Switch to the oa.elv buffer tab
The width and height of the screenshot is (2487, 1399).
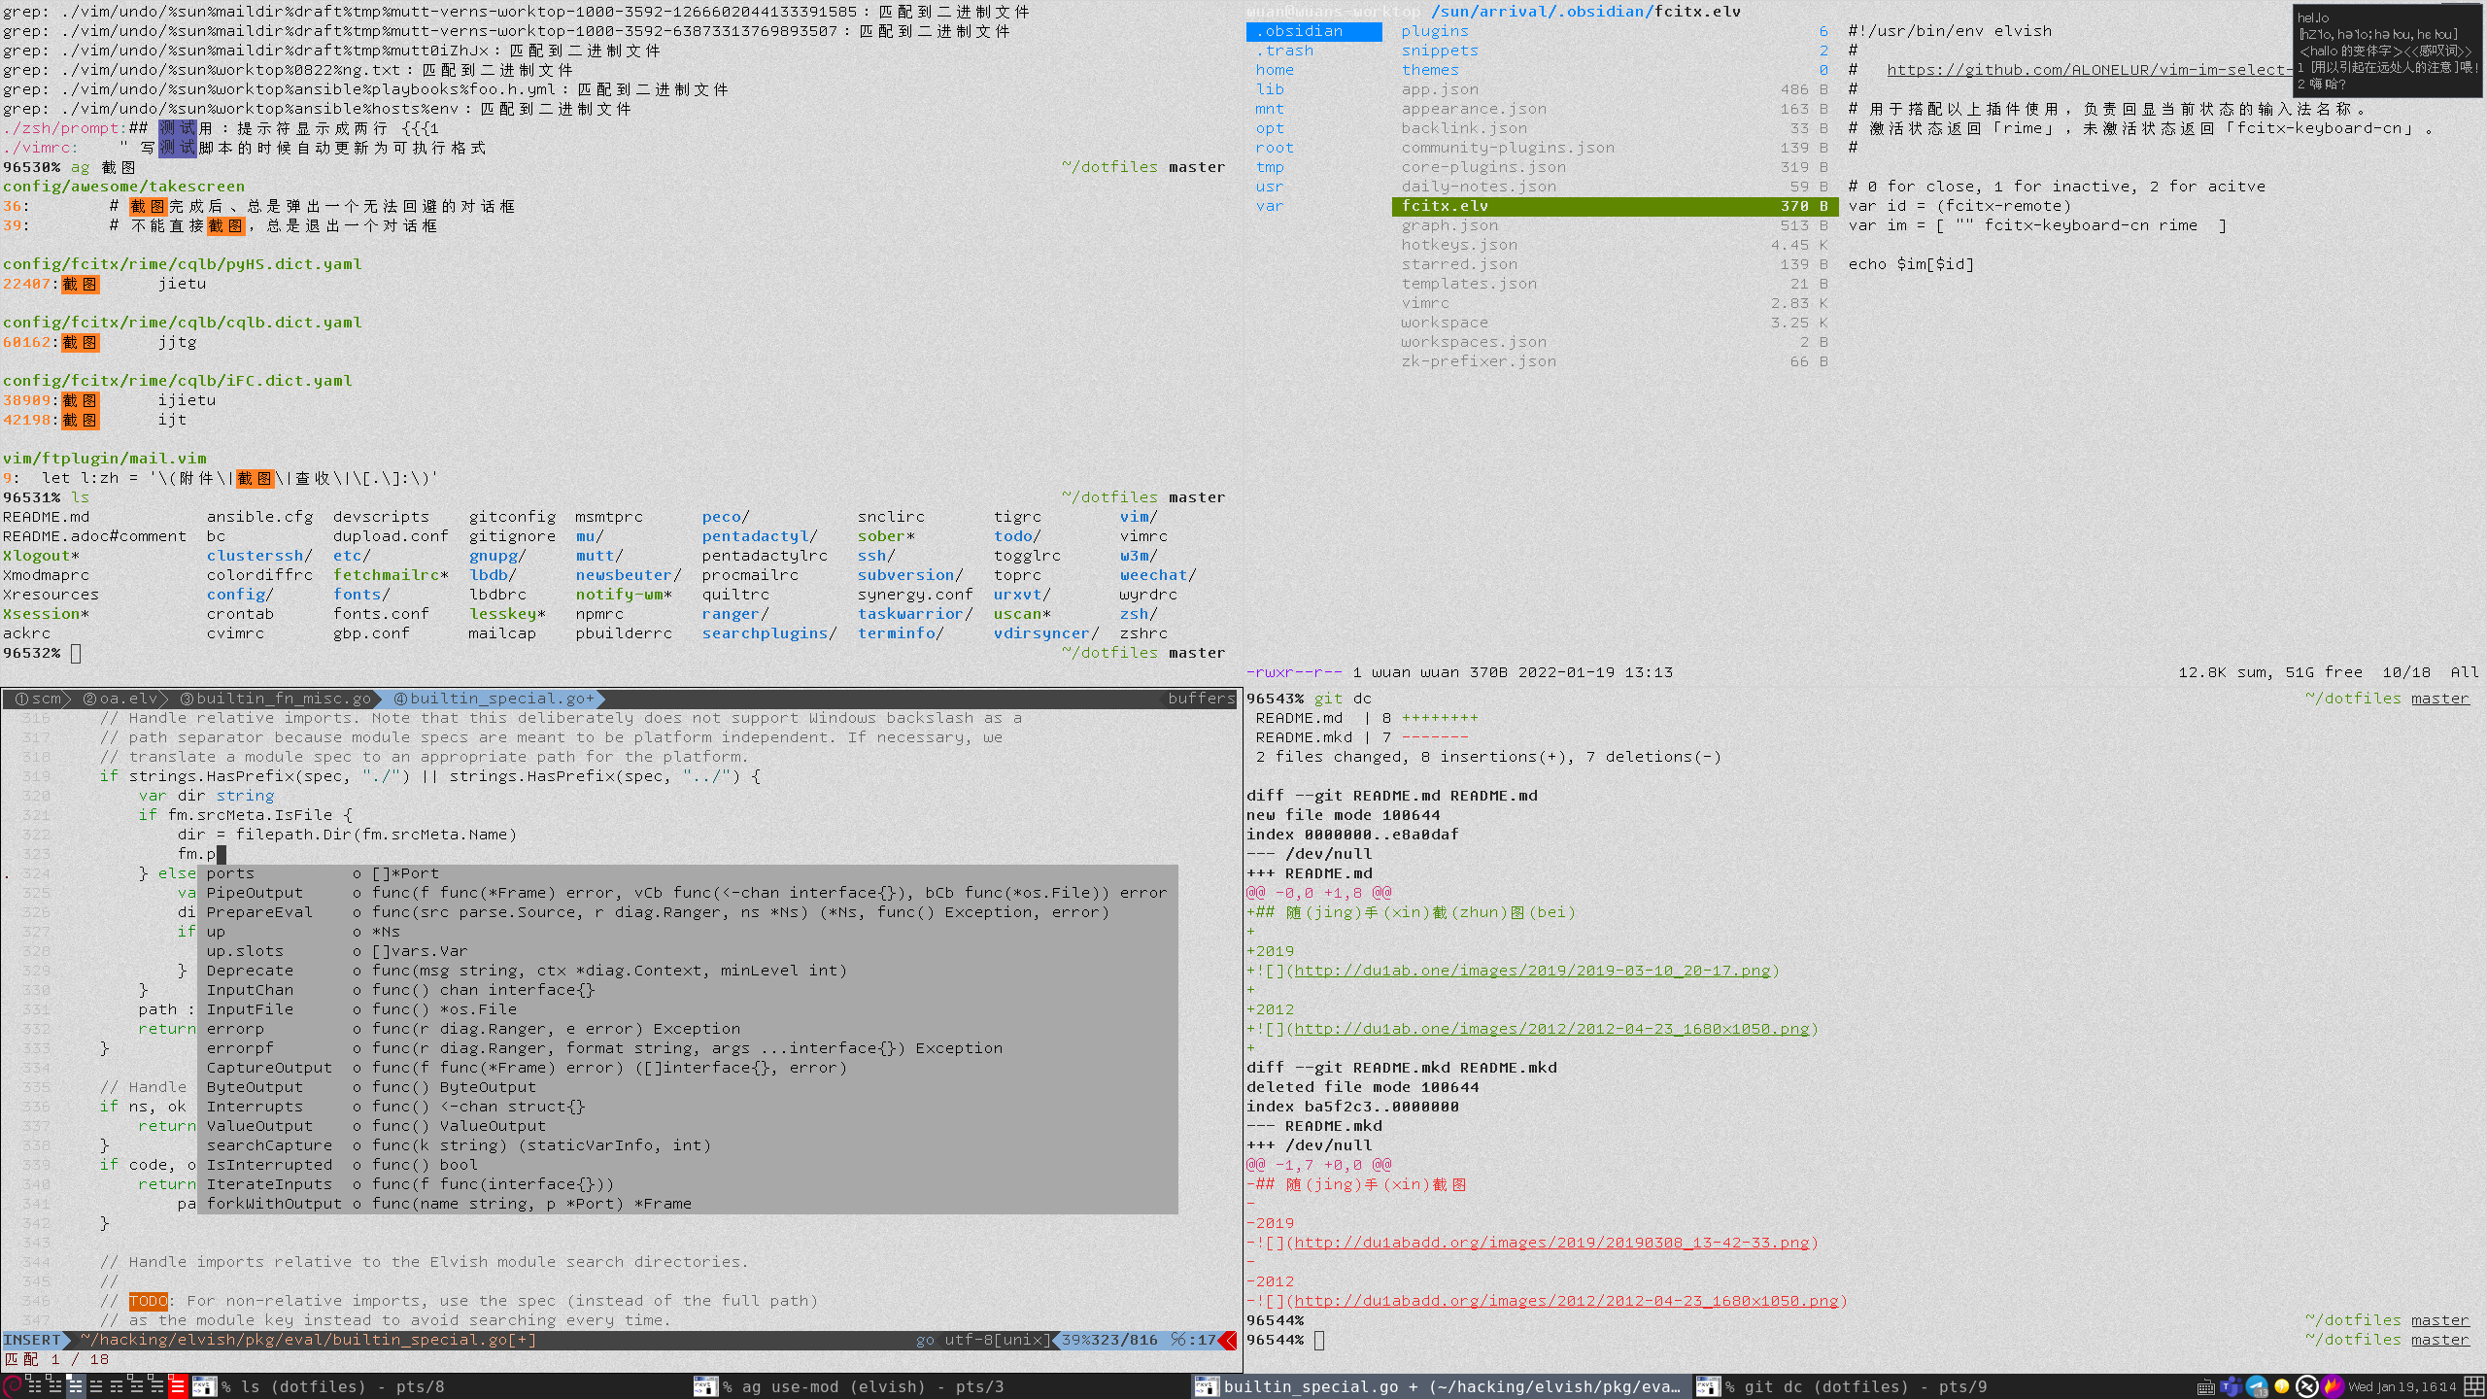point(120,699)
